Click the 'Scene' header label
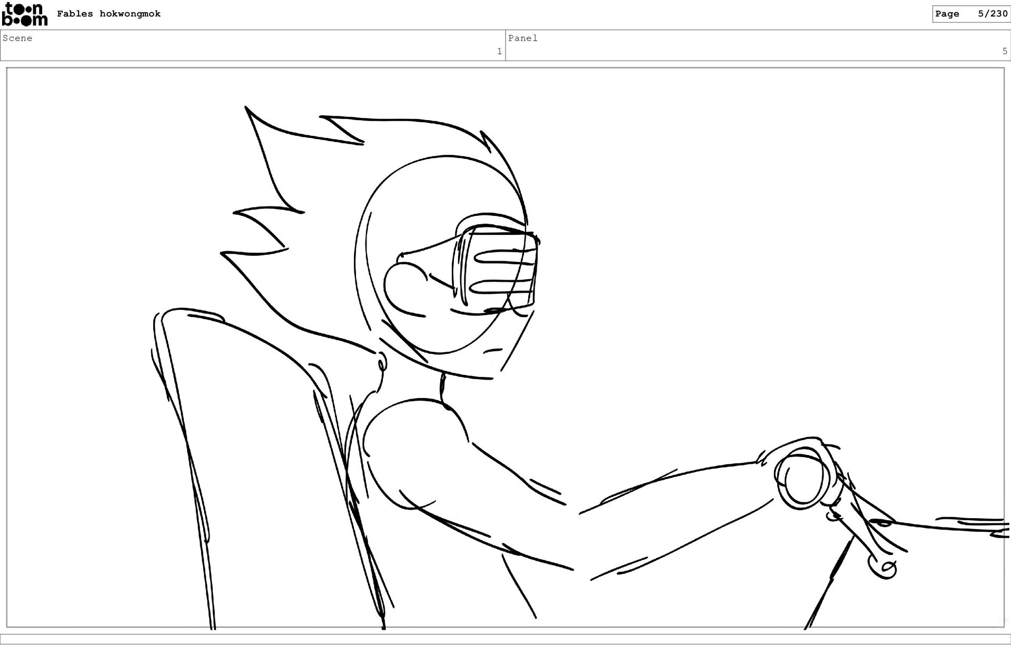 pos(17,38)
